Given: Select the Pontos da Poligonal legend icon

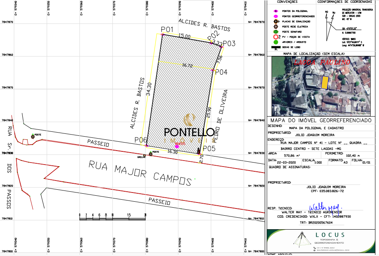Looking at the screenshot, I should pyautogui.click(x=276, y=11).
